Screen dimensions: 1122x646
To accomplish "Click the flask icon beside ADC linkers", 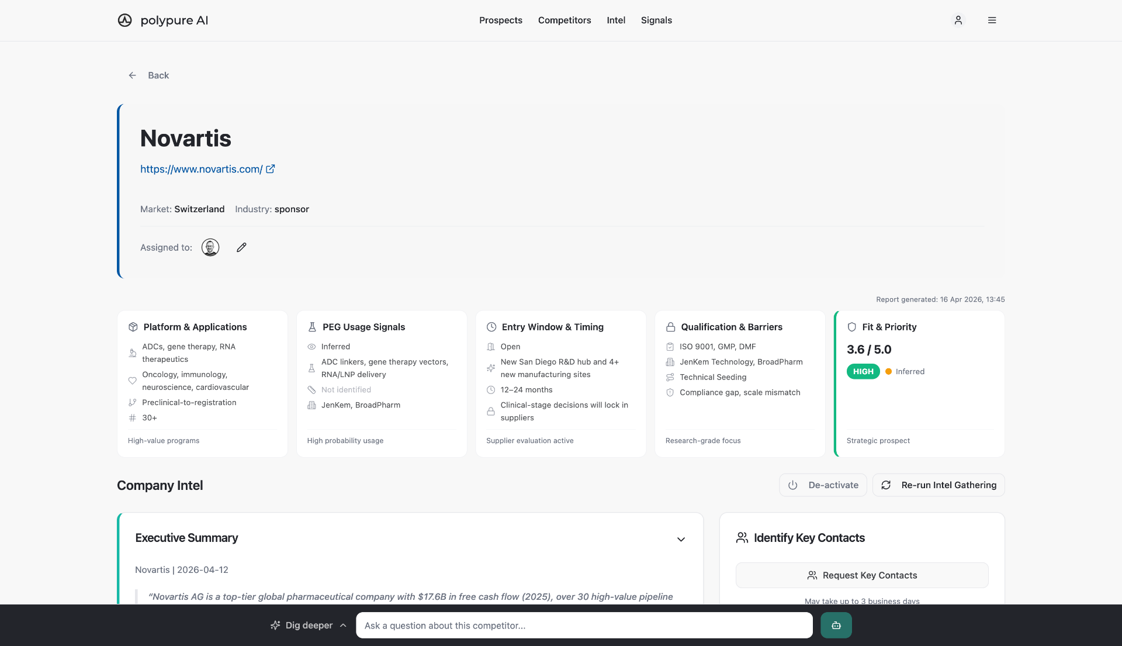I will click(x=311, y=368).
